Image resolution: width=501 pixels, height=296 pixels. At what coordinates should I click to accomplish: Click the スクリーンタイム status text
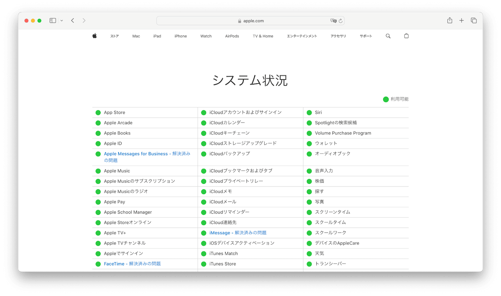click(x=332, y=212)
